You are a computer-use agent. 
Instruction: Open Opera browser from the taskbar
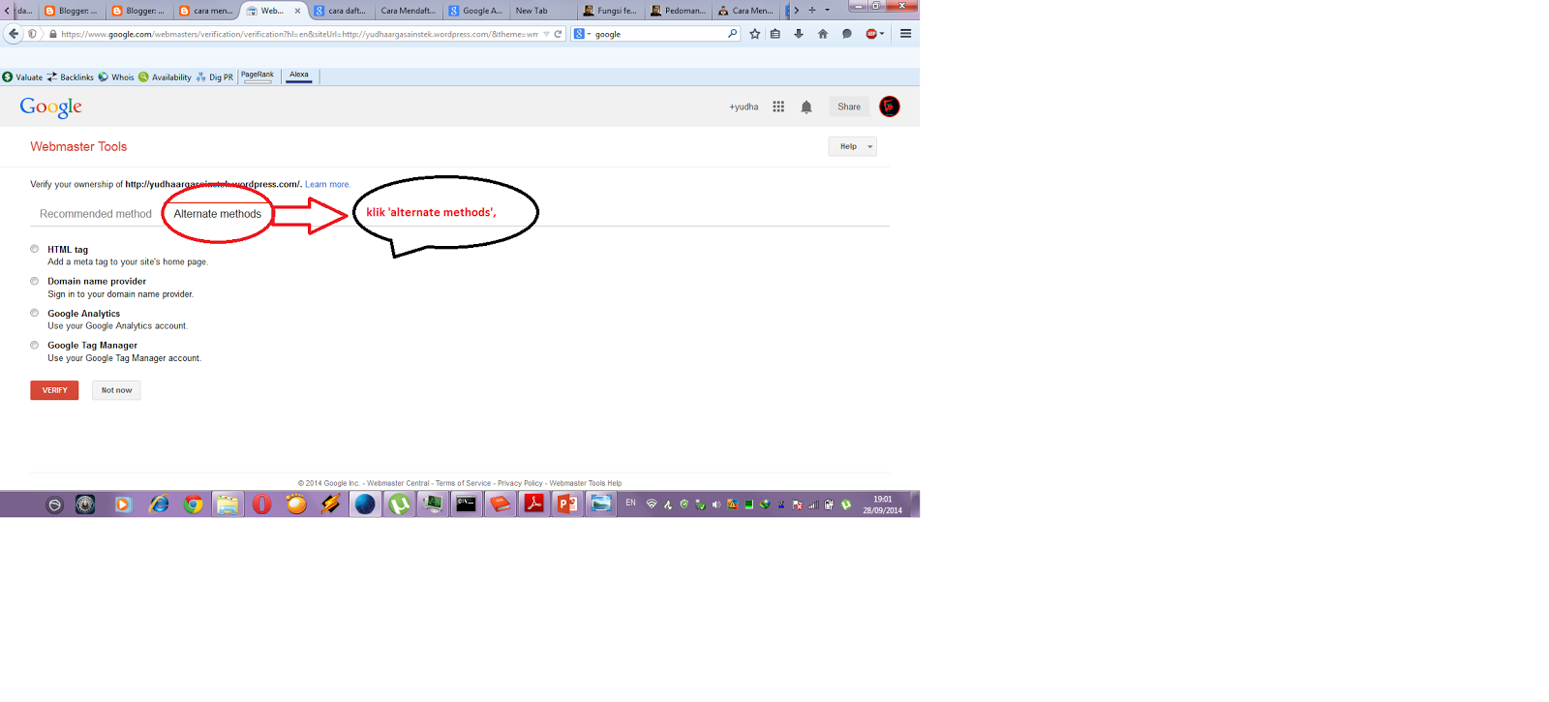(x=261, y=504)
